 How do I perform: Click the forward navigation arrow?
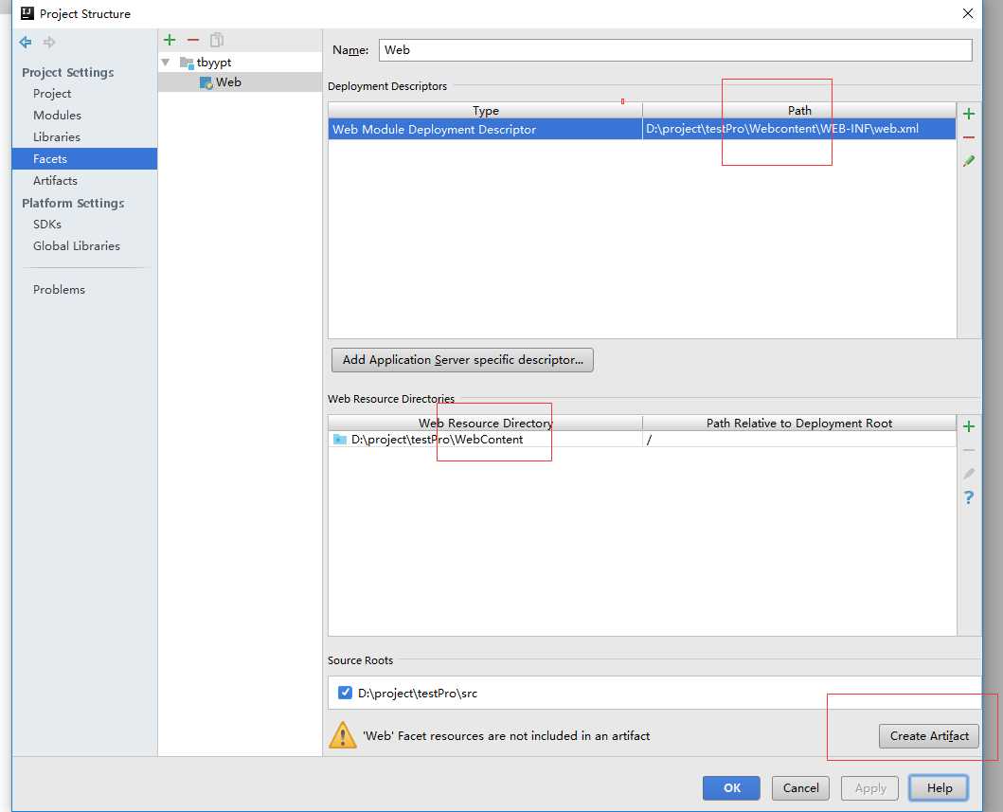coord(49,43)
